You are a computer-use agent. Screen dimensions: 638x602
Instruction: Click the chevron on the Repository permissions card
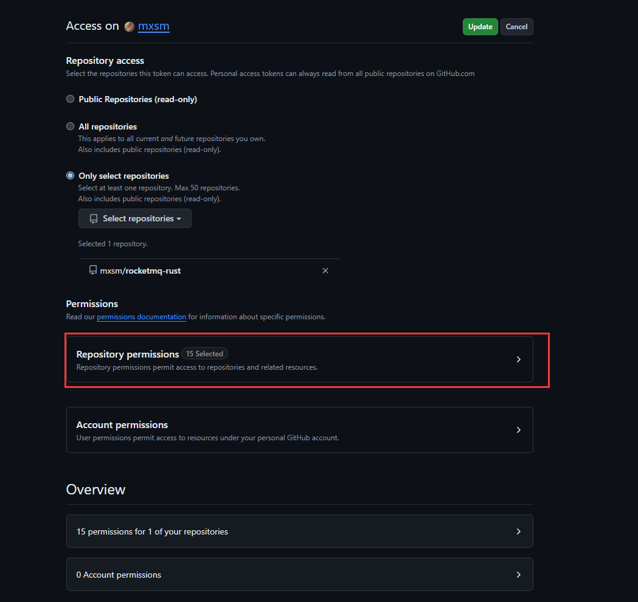click(518, 359)
